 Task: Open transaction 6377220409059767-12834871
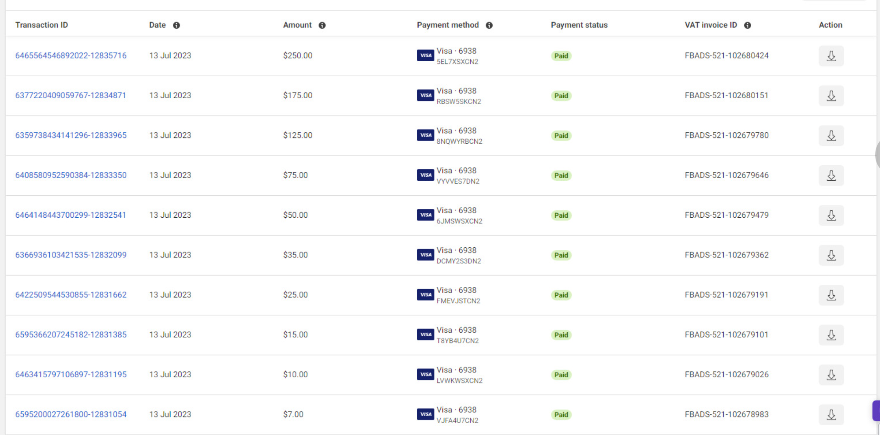(71, 95)
